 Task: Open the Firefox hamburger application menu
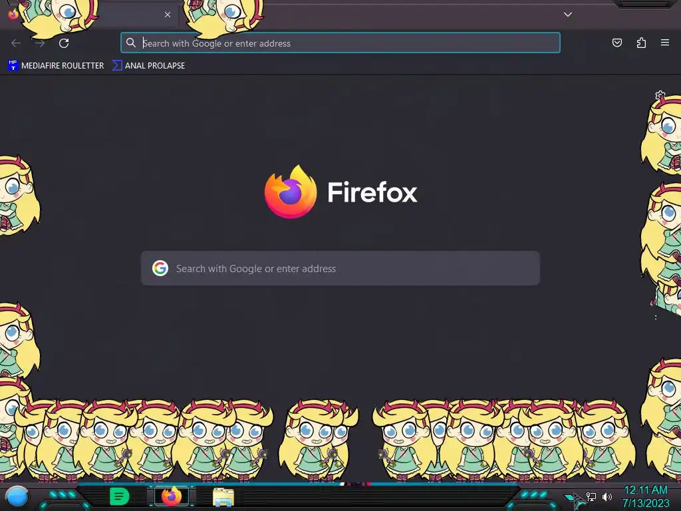[664, 43]
